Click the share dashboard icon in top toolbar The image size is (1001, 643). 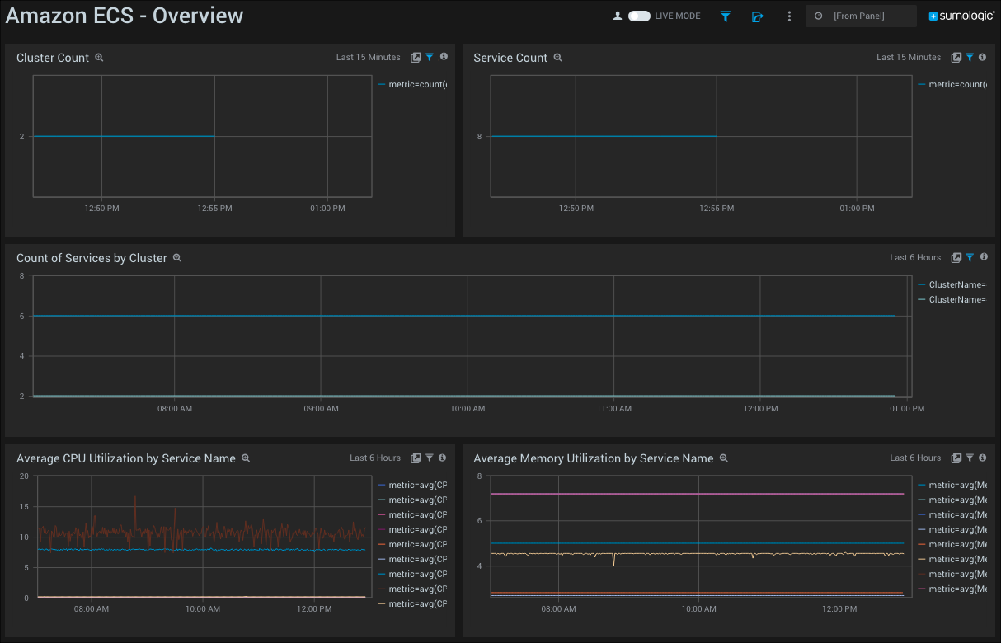click(x=757, y=16)
